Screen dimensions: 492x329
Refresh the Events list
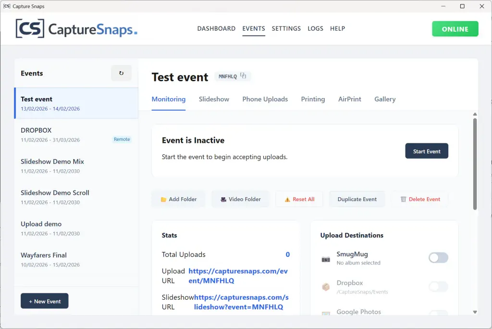[121, 73]
